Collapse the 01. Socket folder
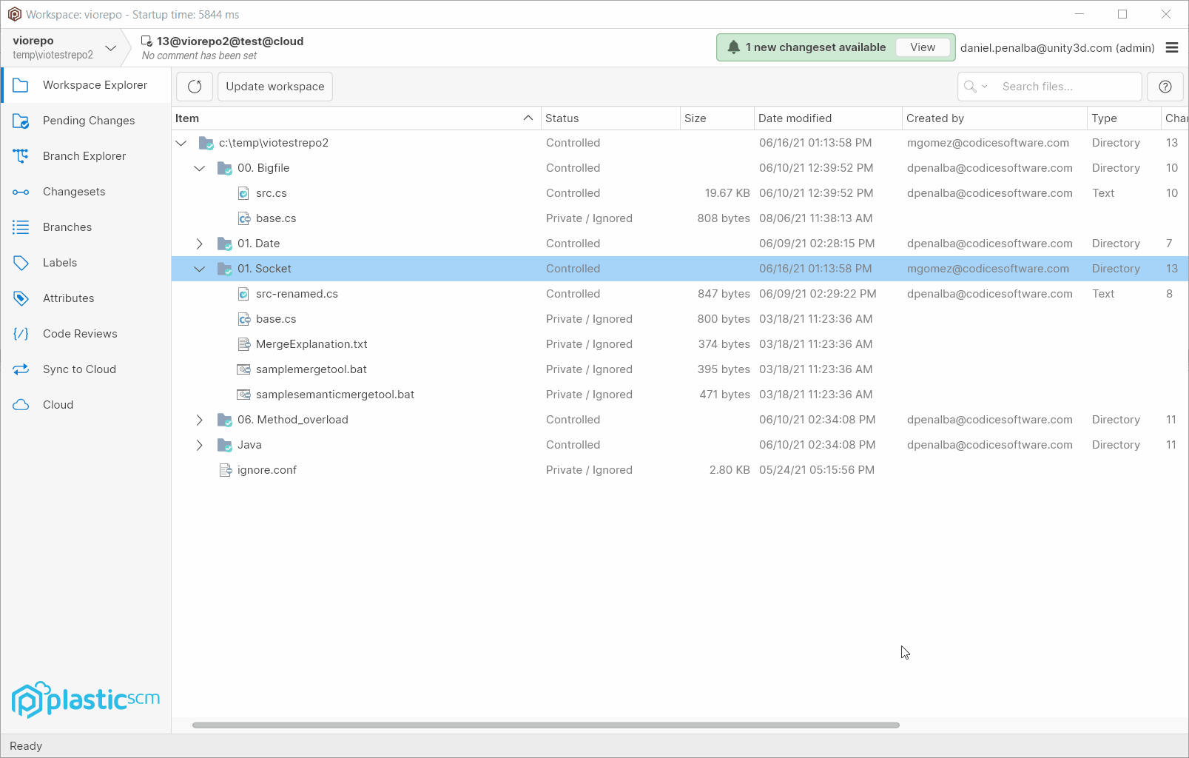This screenshot has width=1189, height=758. coord(199,269)
